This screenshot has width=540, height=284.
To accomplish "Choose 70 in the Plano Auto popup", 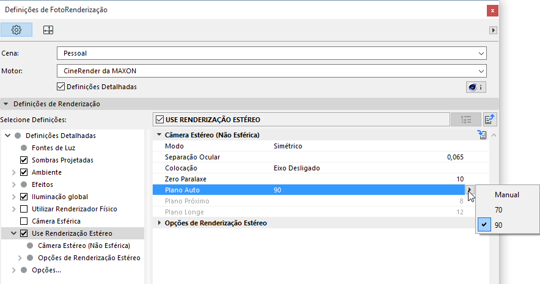I will (498, 209).
